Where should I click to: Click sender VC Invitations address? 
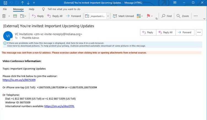[x=49, y=34]
